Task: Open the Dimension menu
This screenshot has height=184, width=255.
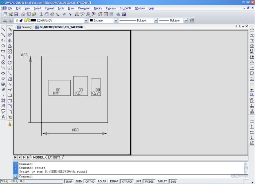Action: 84,8
